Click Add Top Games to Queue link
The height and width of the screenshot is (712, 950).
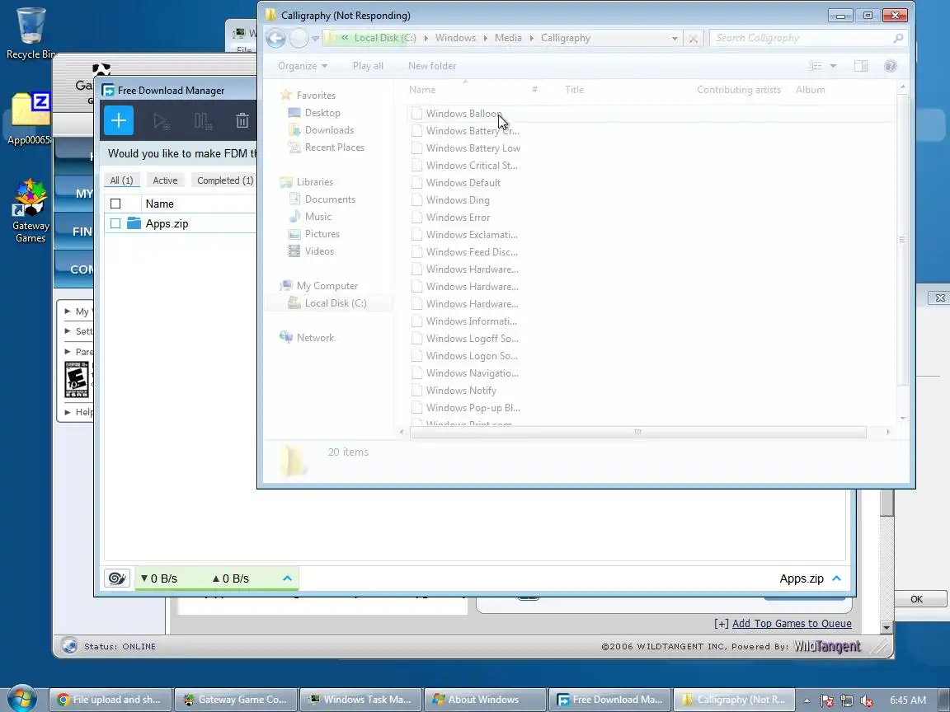792,624
